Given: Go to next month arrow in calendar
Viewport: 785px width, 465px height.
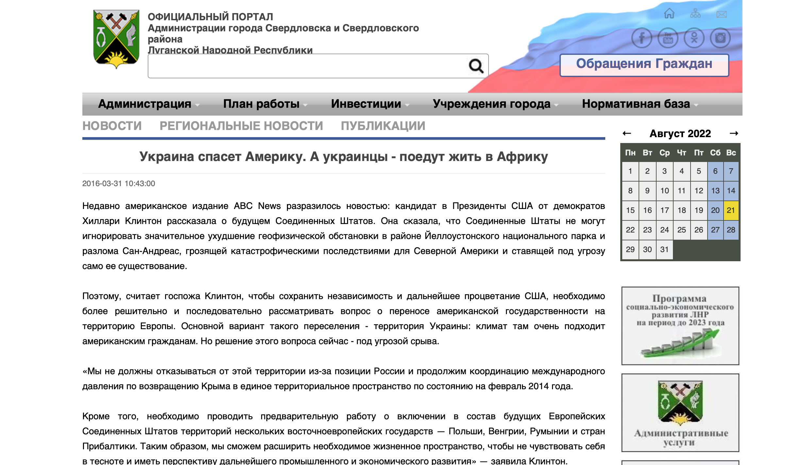Looking at the screenshot, I should pos(734,133).
